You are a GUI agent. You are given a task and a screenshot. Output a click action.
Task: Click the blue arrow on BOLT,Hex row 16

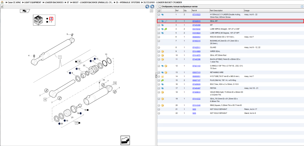coord(162,84)
